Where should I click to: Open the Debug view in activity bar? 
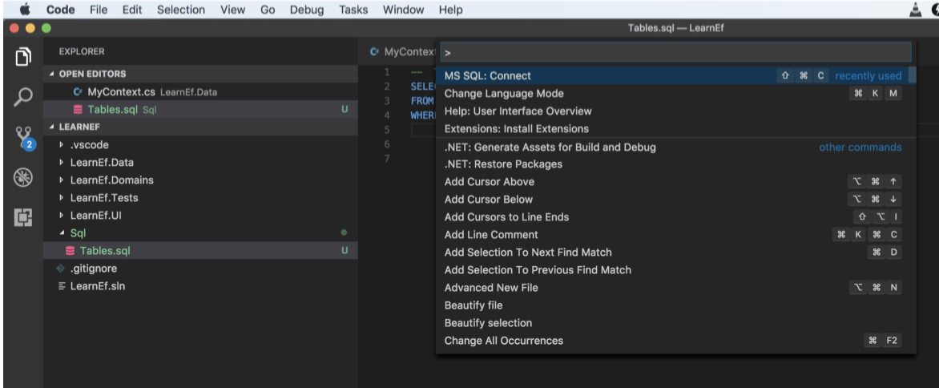[22, 178]
